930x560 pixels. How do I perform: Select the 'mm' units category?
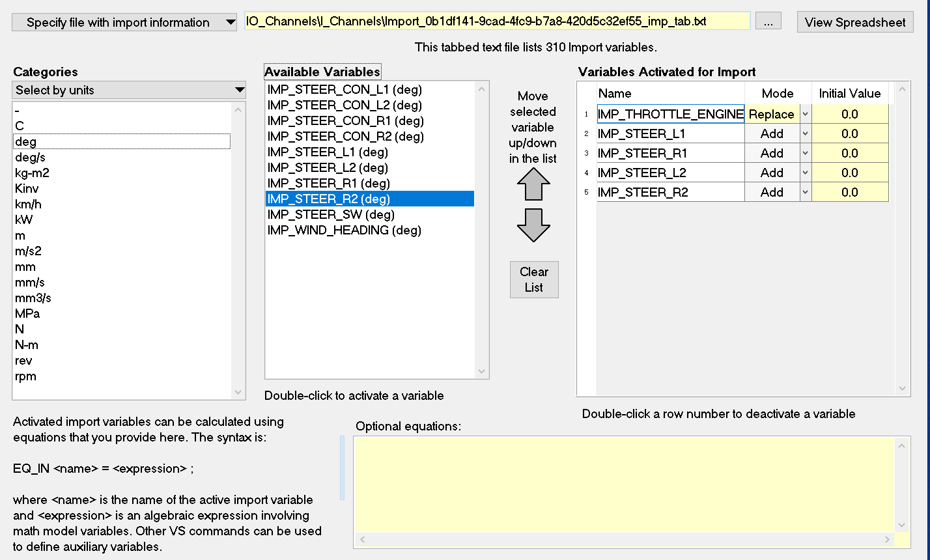(x=122, y=266)
